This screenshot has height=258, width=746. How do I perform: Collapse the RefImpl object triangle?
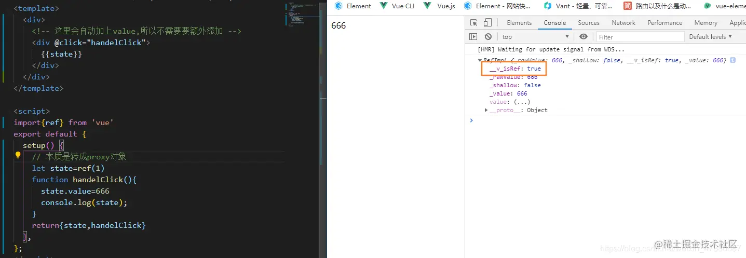[x=480, y=61]
